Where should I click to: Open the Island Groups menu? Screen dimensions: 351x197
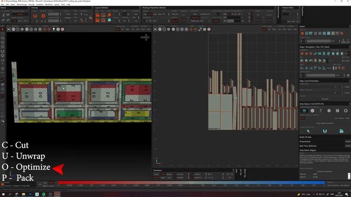tap(22, 4)
